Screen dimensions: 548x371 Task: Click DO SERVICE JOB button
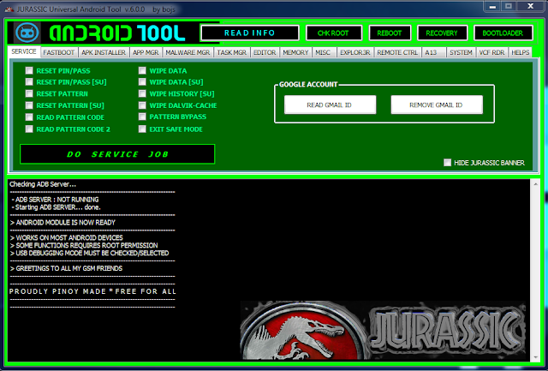pyautogui.click(x=117, y=154)
